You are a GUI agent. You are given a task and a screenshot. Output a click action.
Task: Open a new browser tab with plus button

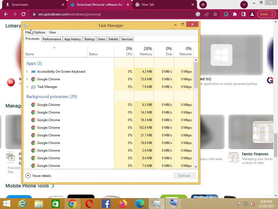(203, 5)
